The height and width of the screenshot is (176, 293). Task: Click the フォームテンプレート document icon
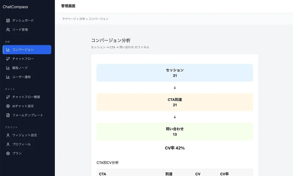coord(8,115)
